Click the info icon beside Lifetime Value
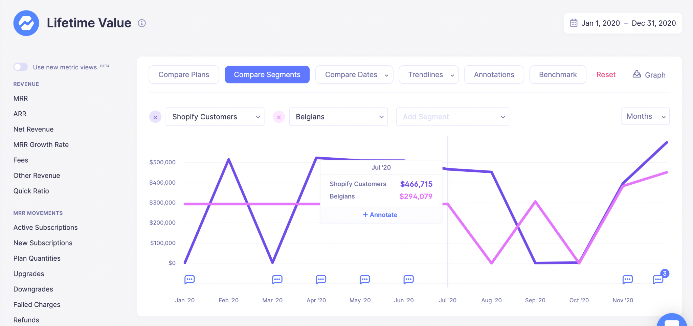 [x=142, y=23]
